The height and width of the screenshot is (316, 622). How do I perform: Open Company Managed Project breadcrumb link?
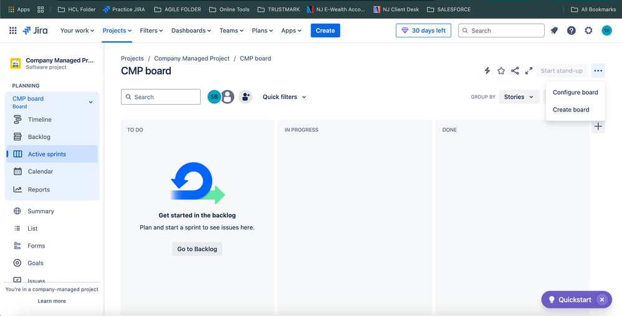[192, 59]
